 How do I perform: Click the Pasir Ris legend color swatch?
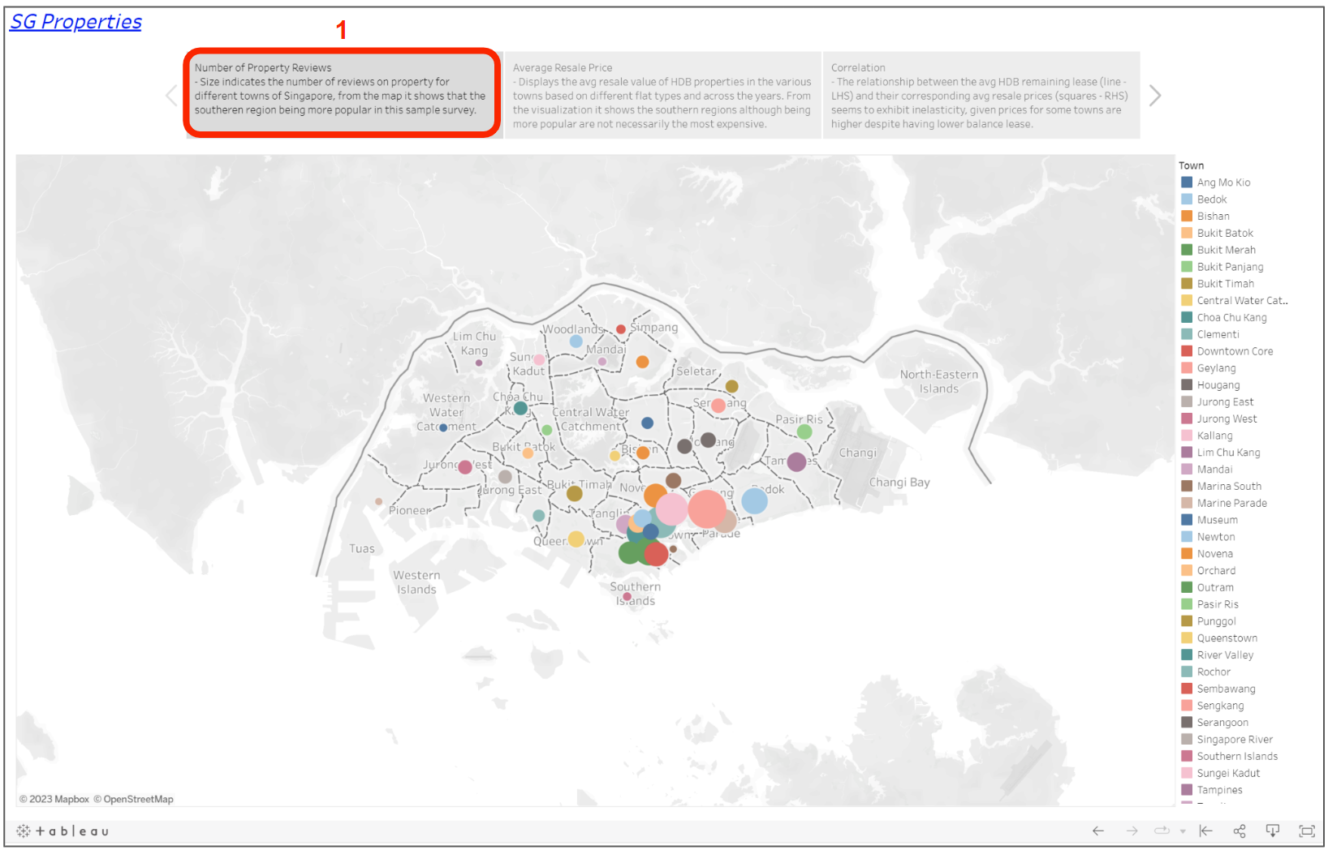pos(1187,604)
